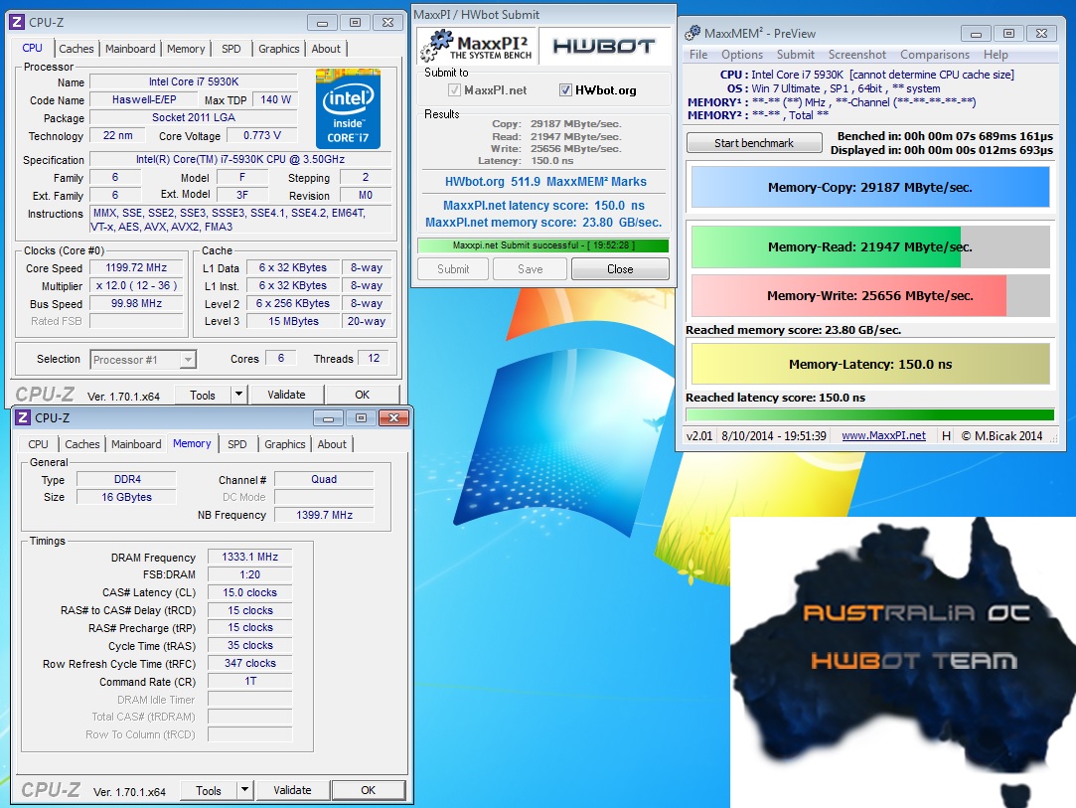Viewport: 1076px width, 808px height.
Task: Click OK in top CPU-Z window
Action: click(363, 395)
